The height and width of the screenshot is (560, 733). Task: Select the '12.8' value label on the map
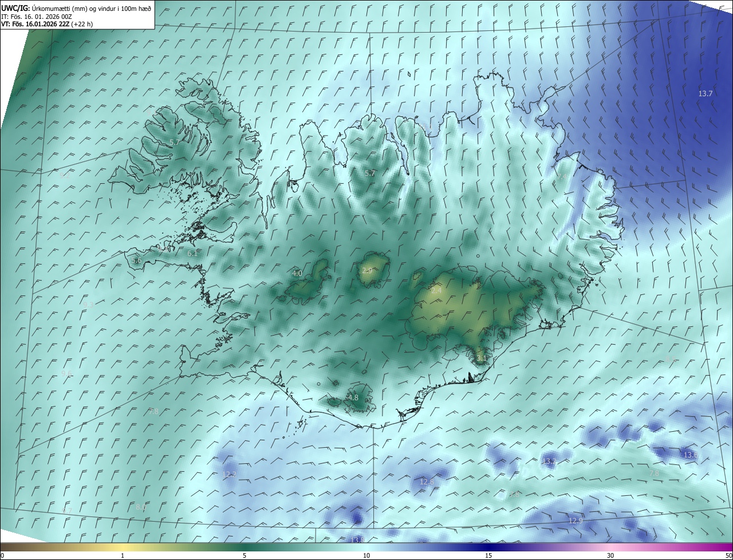(427, 482)
